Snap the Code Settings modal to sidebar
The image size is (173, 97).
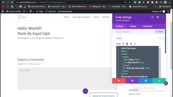pyautogui.click(x=158, y=17)
